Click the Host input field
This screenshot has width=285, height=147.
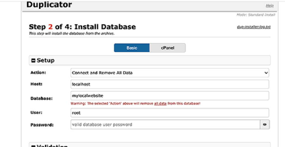(170, 84)
